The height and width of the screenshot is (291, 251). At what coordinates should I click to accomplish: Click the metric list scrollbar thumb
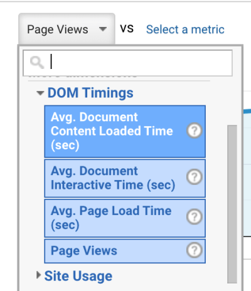coord(232,204)
